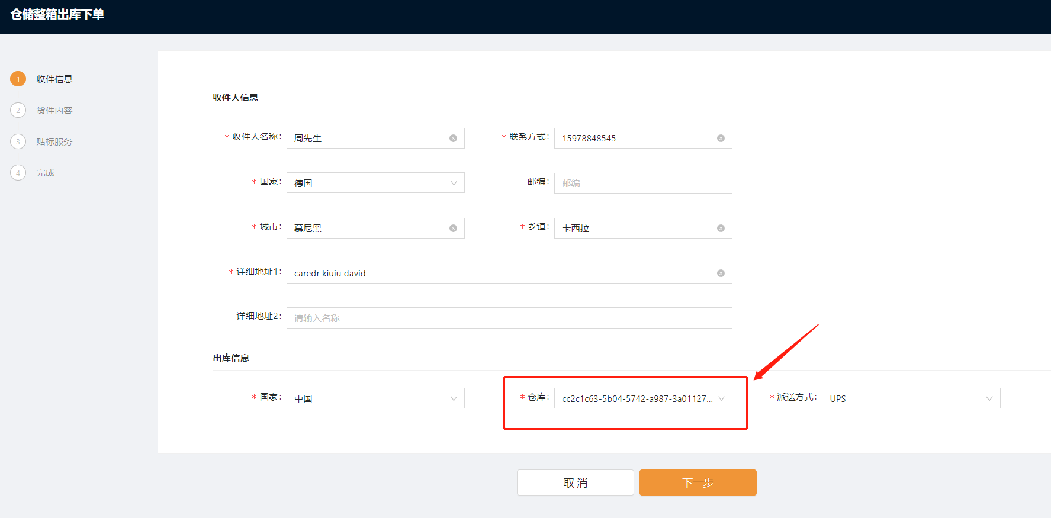This screenshot has width=1051, height=518.
Task: Click step 4 circle icon for 完成
Action: 18,173
